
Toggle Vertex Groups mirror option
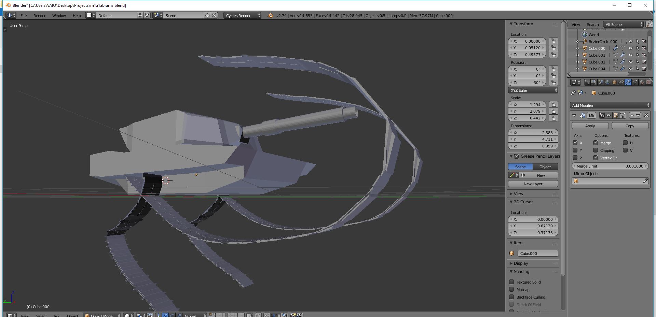tap(596, 158)
